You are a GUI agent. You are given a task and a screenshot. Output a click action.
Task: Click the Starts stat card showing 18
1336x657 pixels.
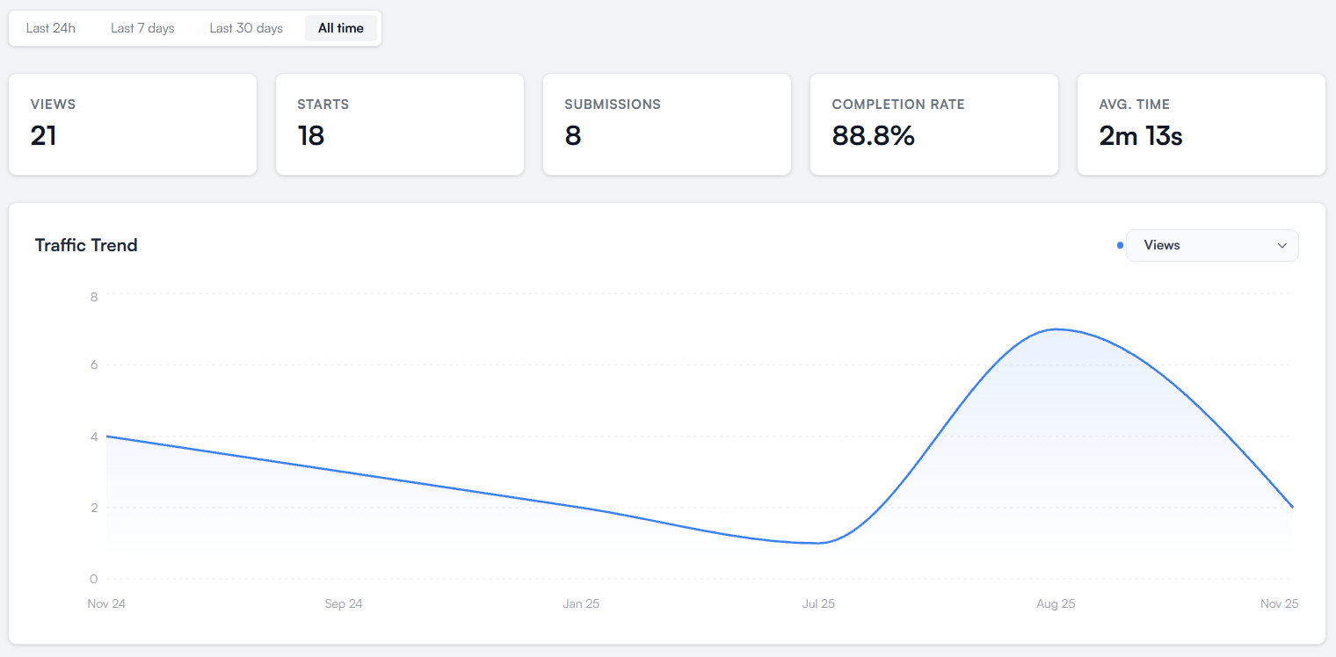click(x=400, y=124)
